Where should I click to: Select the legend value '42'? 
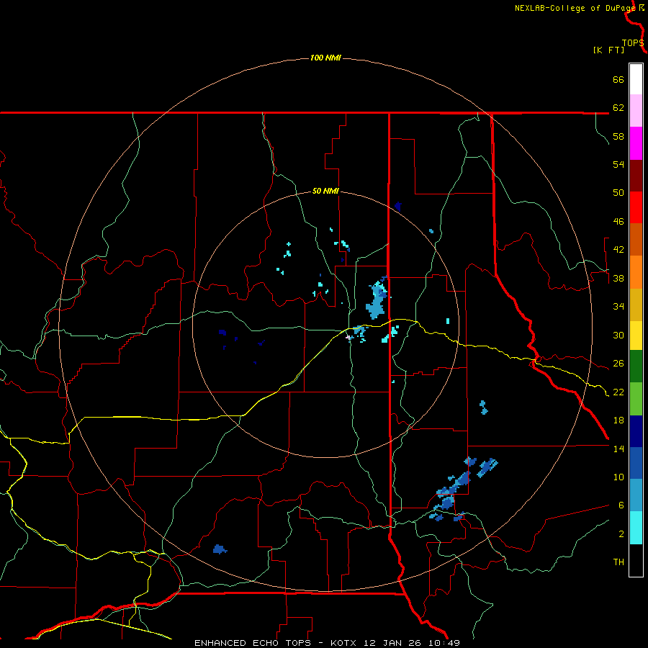pyautogui.click(x=618, y=250)
